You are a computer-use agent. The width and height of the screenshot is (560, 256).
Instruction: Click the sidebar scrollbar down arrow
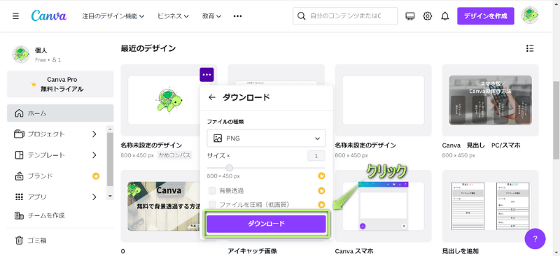[x=110, y=196]
